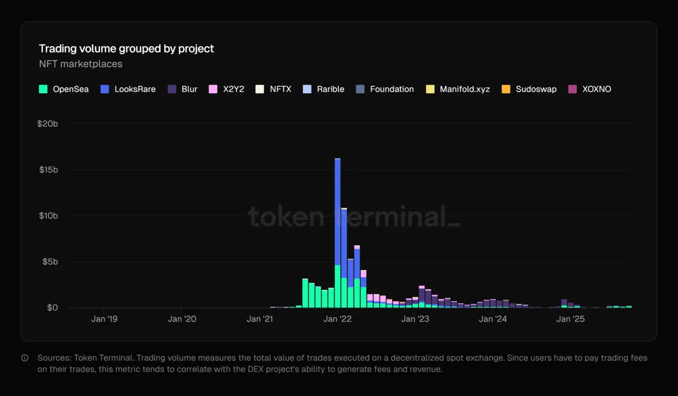Select the Jan '25 x-axis label
The image size is (678, 396).
[x=571, y=319]
